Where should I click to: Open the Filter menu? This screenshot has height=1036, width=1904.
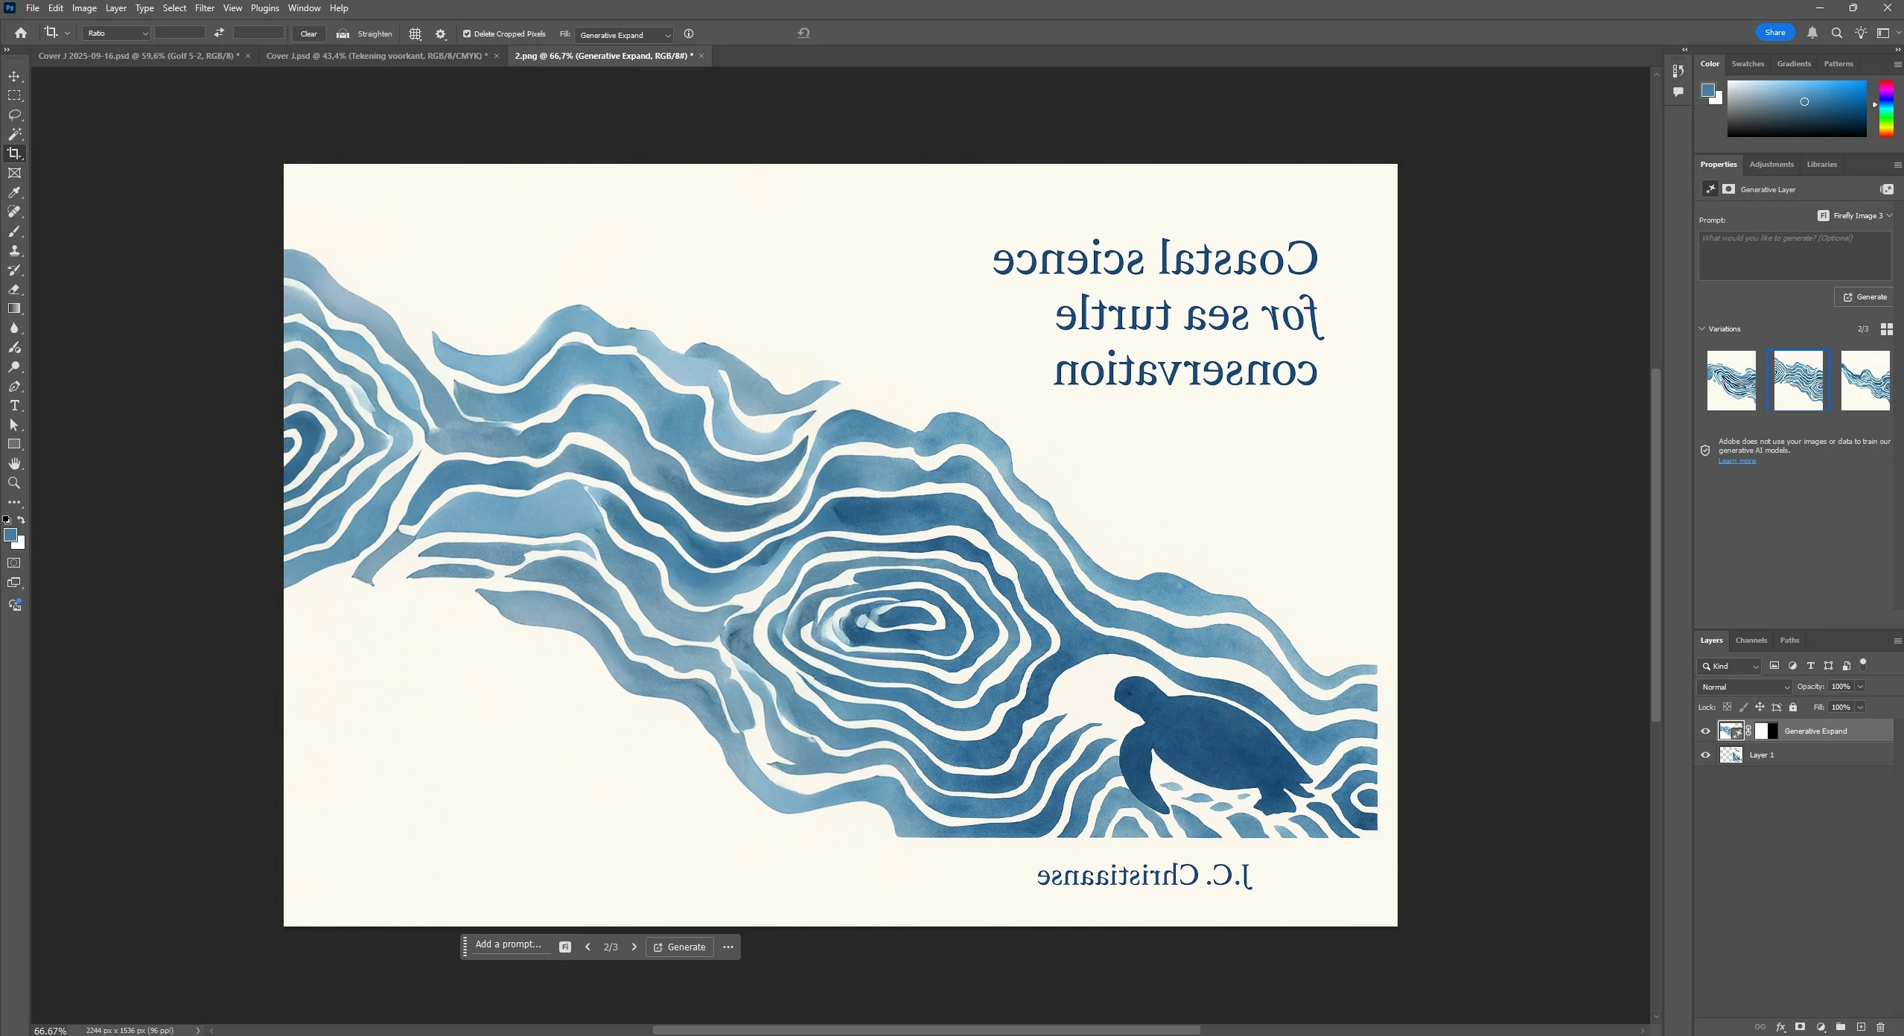tap(204, 8)
